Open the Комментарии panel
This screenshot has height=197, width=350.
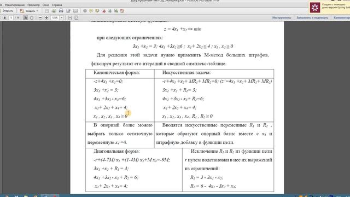tap(341, 18)
